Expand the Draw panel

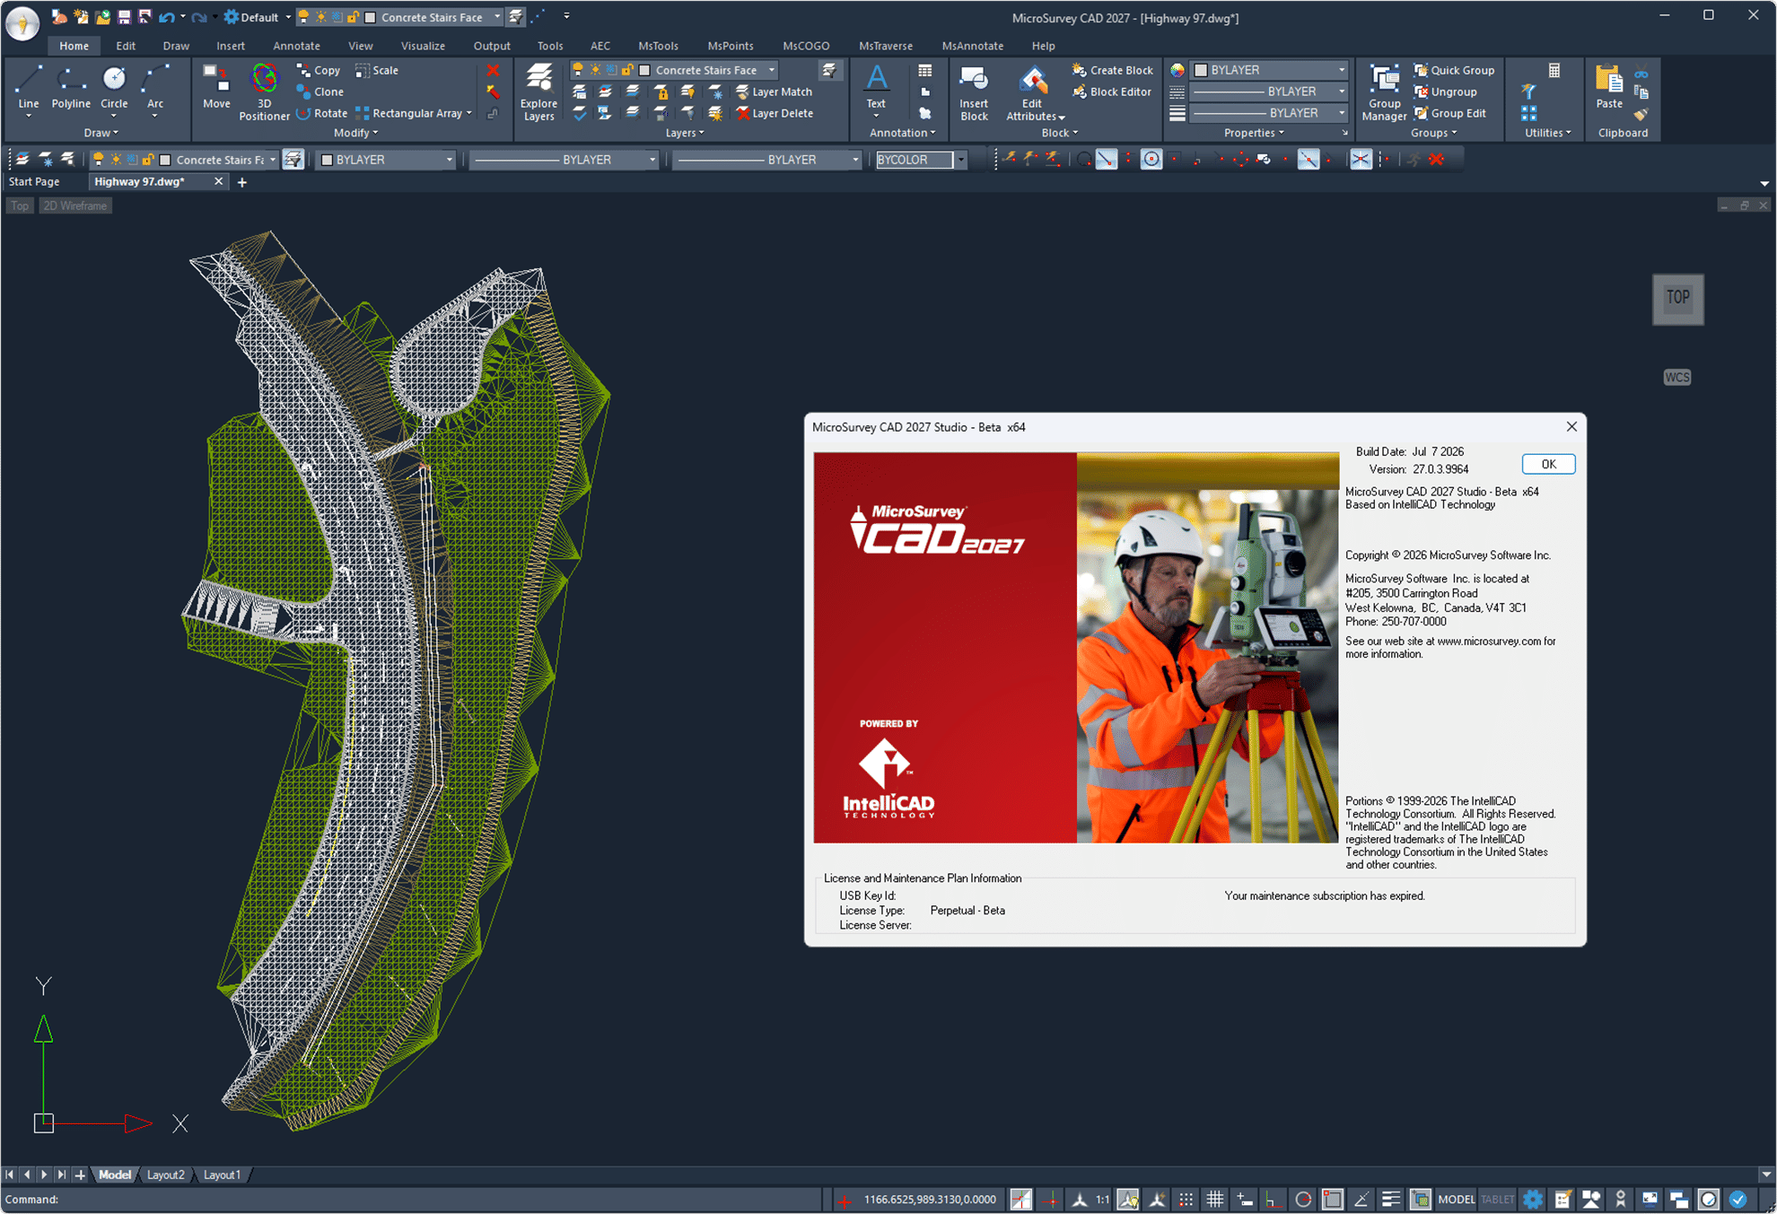tap(101, 133)
